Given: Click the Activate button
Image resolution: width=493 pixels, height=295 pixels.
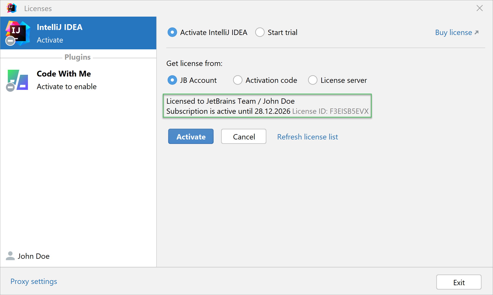Looking at the screenshot, I should tap(191, 136).
